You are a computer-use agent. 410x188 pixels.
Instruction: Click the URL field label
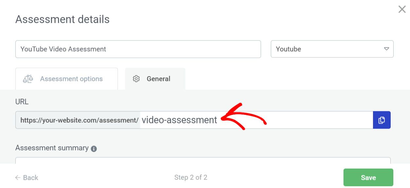[x=22, y=102]
